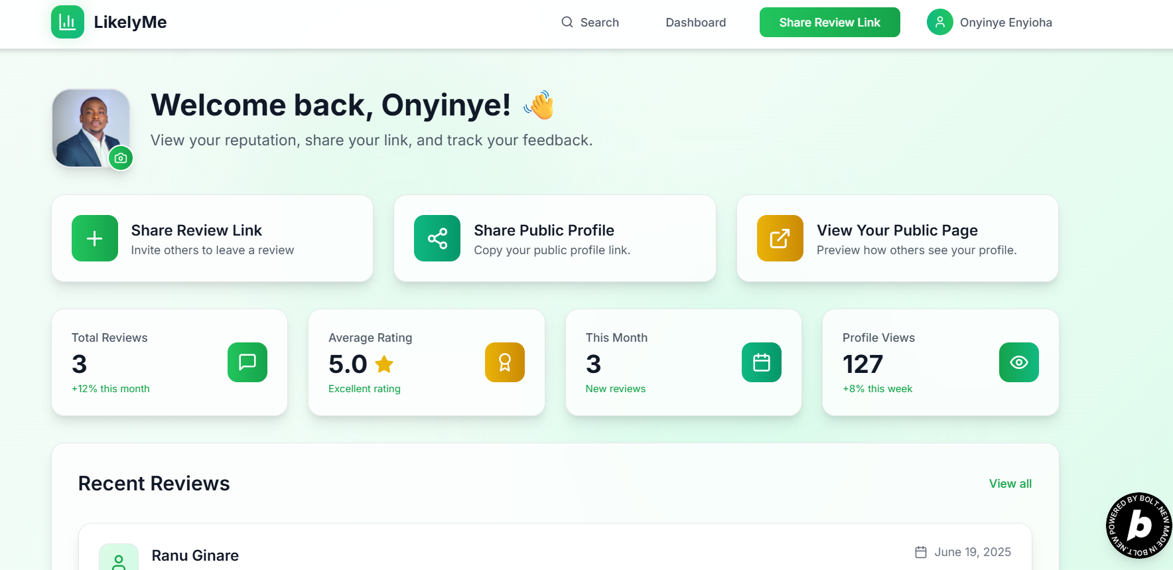The height and width of the screenshot is (570, 1173).
Task: Click the green Share Review Link header button
Action: click(830, 22)
